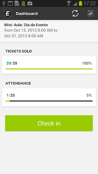Tap the cellular signal strength icon

(x=75, y=4)
